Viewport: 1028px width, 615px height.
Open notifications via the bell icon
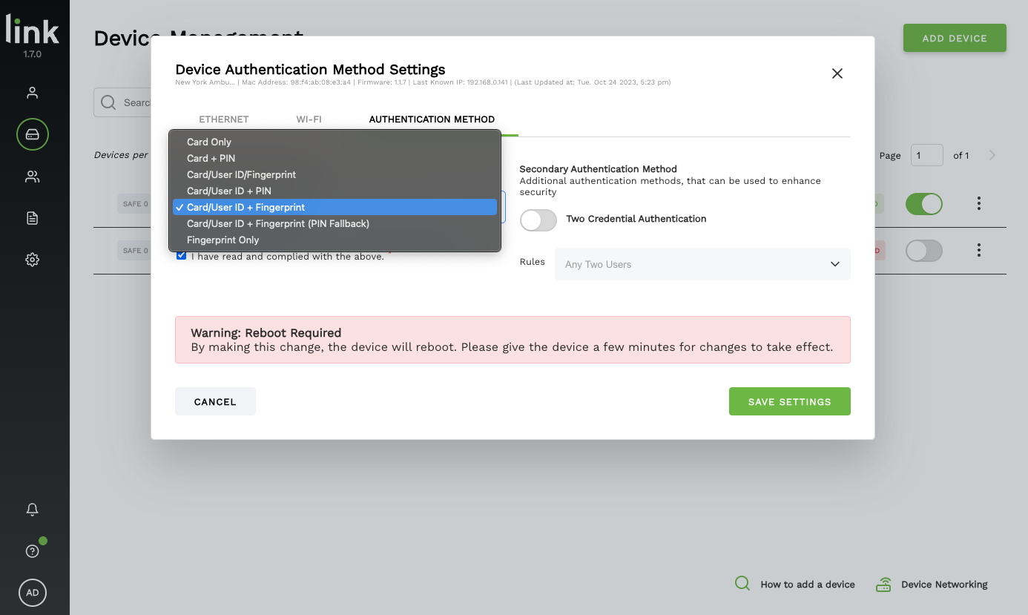(32, 510)
